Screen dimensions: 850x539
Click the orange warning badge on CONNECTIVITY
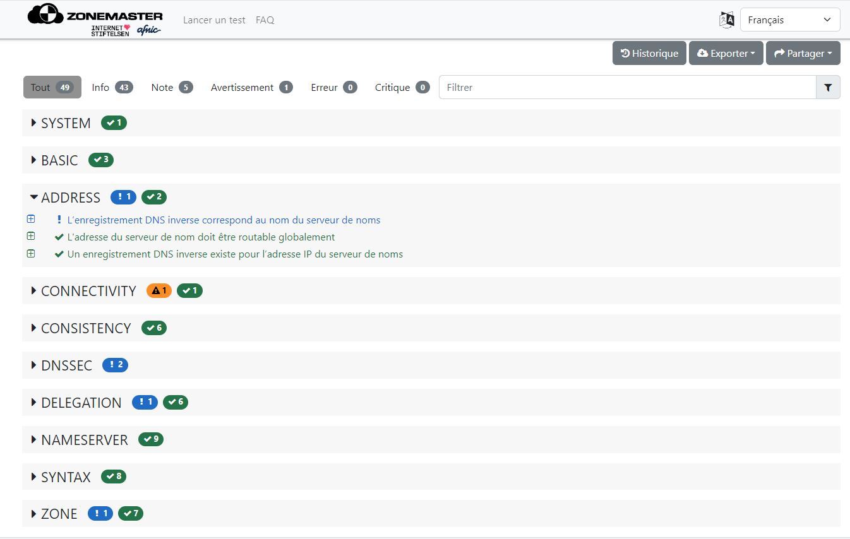pos(159,291)
